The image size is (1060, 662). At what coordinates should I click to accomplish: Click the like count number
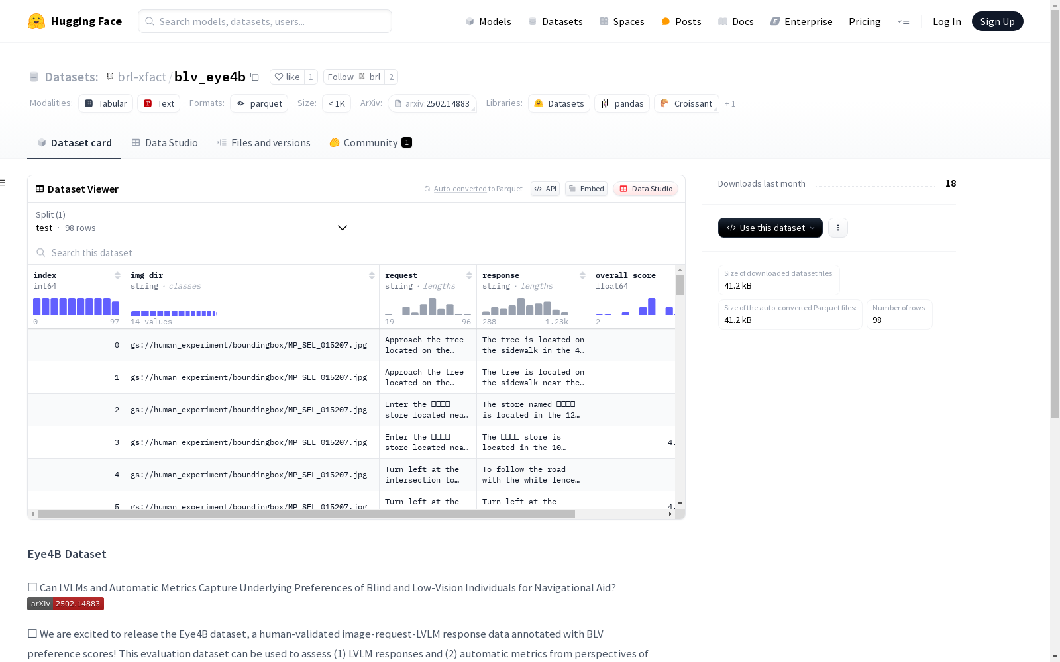pos(311,77)
